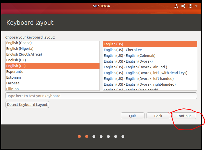Click the Back button
Viewport: 205px width, 150px height.
158,116
